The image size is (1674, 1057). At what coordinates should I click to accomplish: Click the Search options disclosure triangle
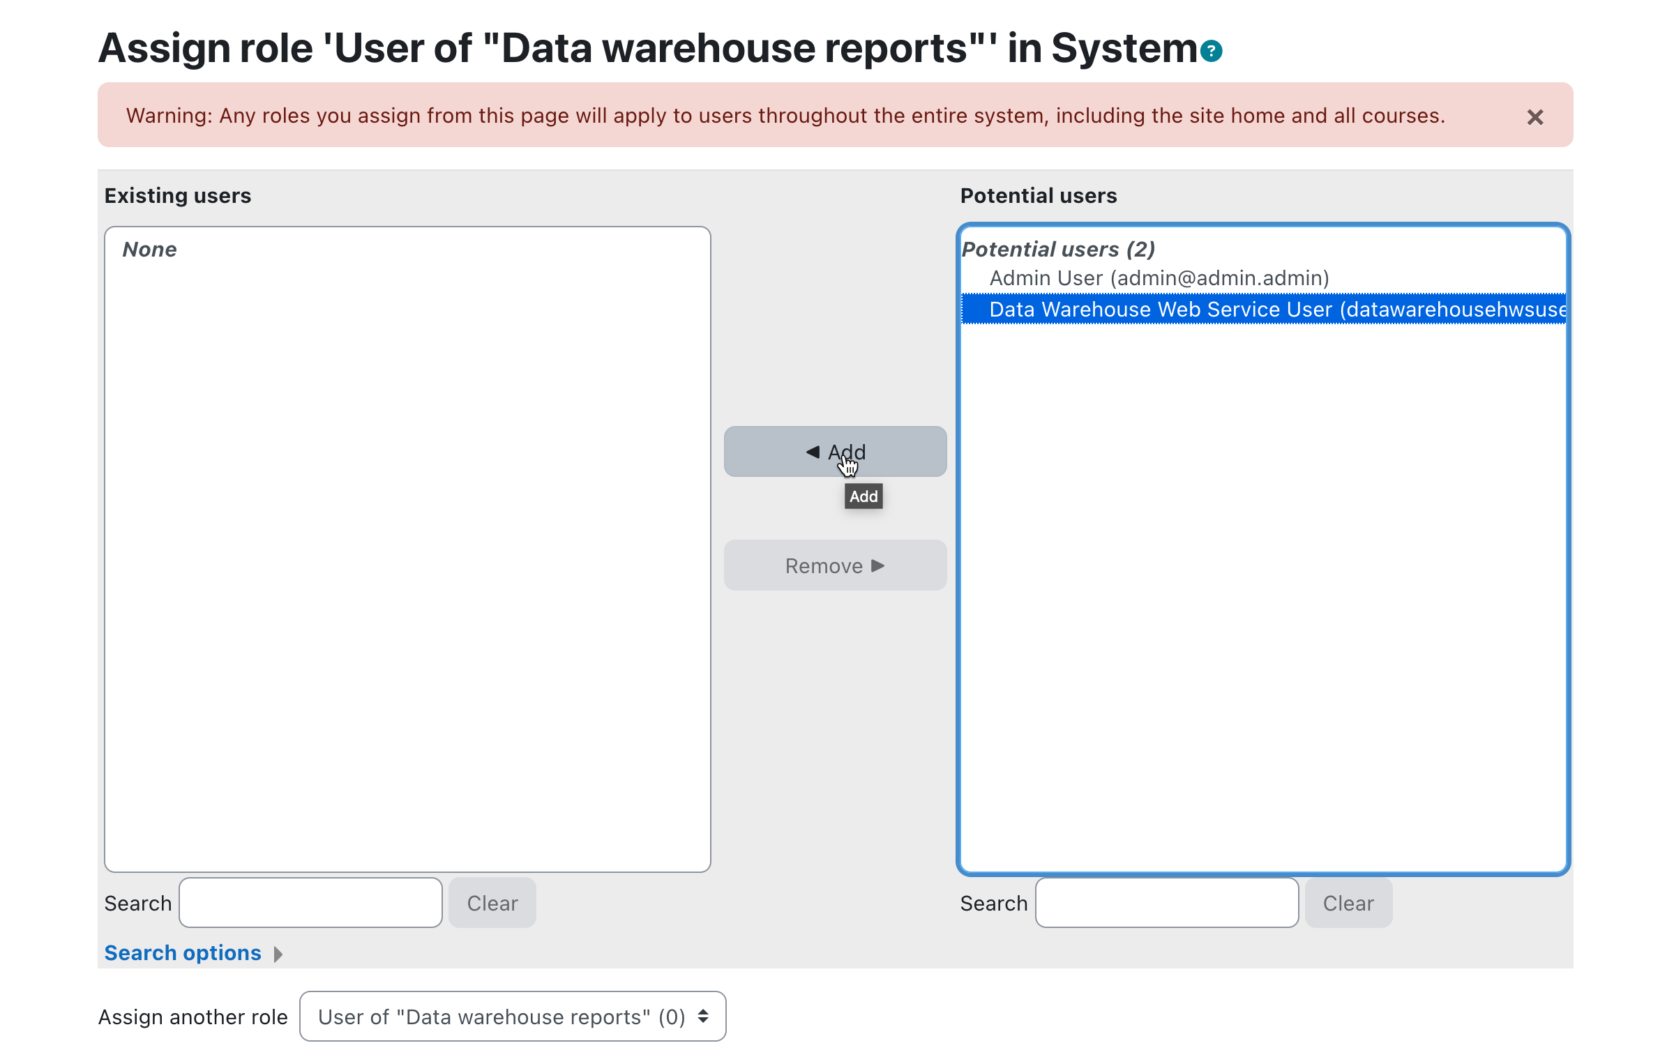[x=278, y=954]
